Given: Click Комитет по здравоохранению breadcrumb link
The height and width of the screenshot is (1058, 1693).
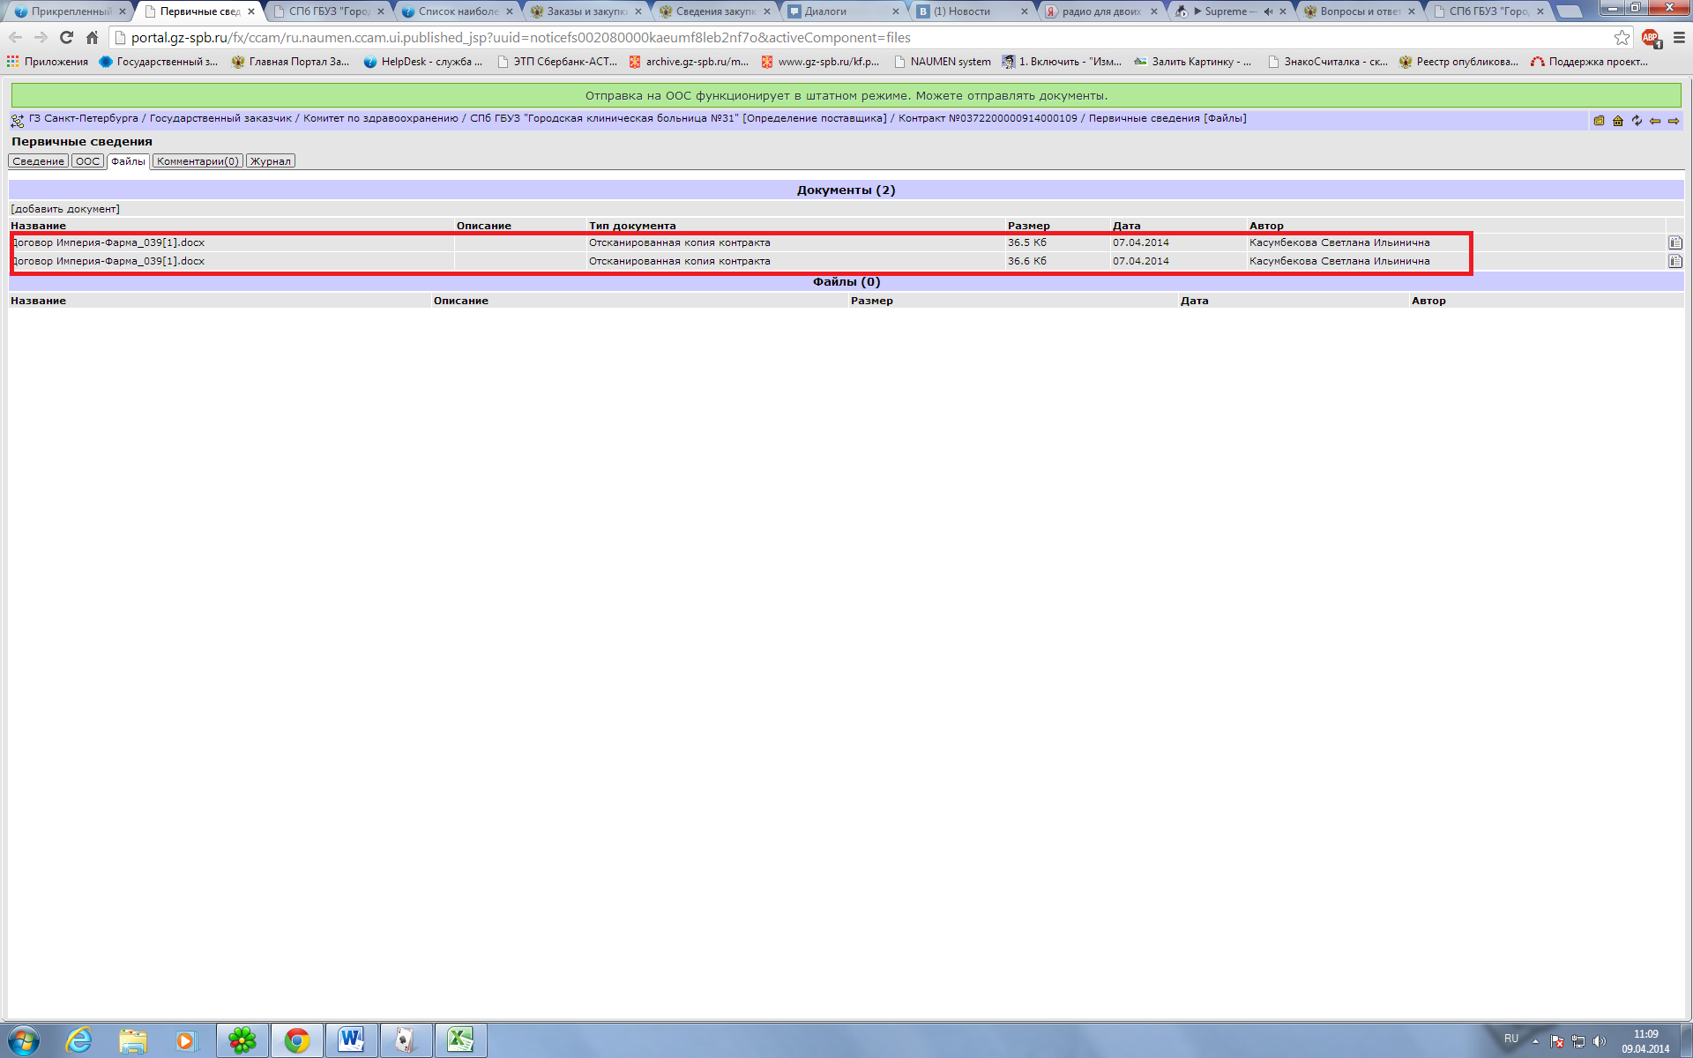Looking at the screenshot, I should (x=380, y=118).
